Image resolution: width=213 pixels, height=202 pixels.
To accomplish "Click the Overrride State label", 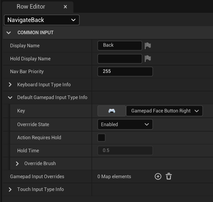I will pos(33,124).
